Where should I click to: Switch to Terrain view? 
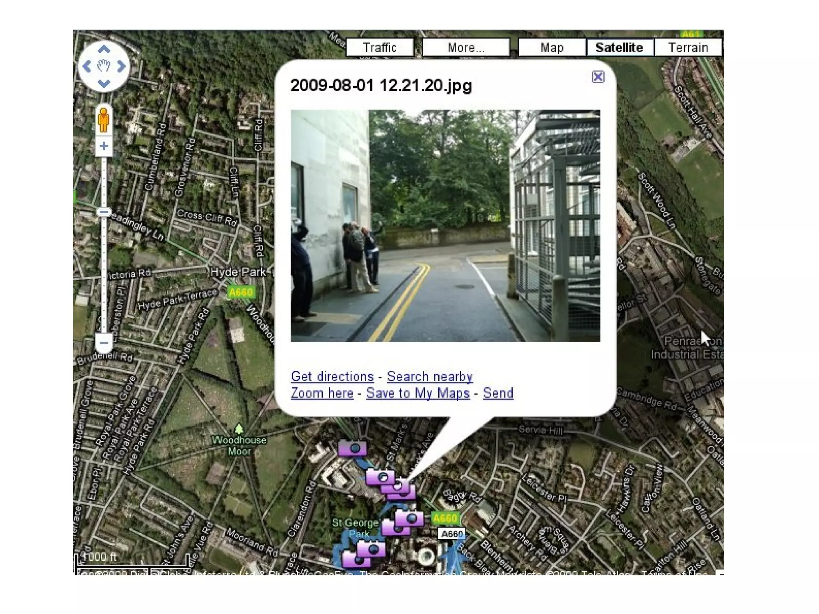pyautogui.click(x=688, y=48)
